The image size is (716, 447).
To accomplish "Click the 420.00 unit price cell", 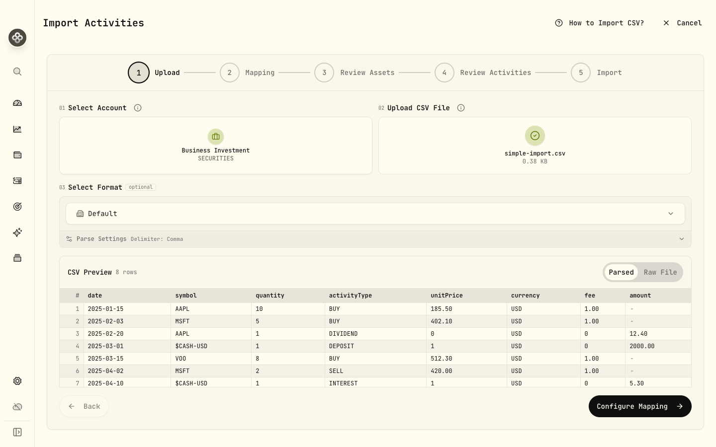I will tap(466, 371).
